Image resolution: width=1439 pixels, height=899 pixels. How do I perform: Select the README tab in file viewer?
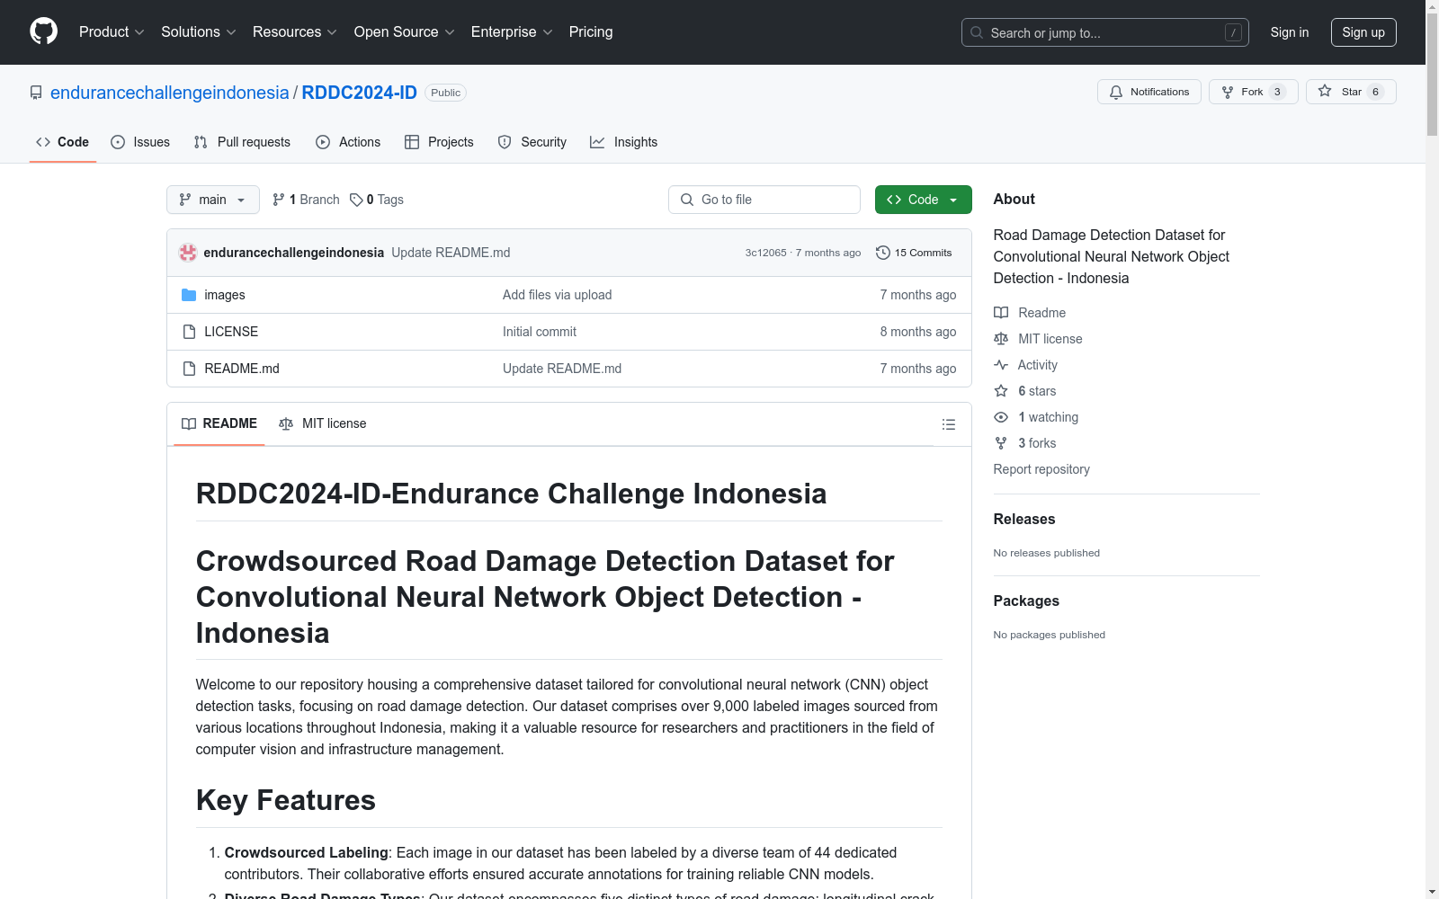tap(219, 423)
